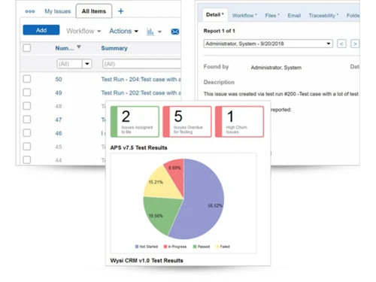Click the APS v7.5 Test Results heading

(138, 147)
